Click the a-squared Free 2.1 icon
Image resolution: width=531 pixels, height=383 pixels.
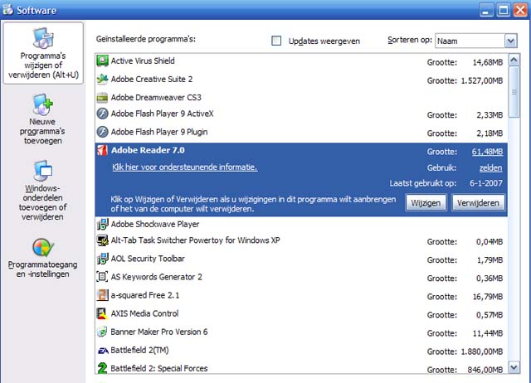click(102, 295)
